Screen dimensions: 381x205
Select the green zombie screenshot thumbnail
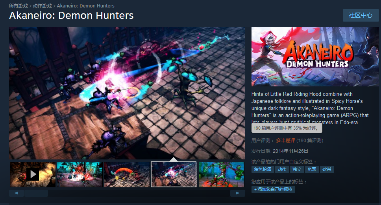[221, 174]
